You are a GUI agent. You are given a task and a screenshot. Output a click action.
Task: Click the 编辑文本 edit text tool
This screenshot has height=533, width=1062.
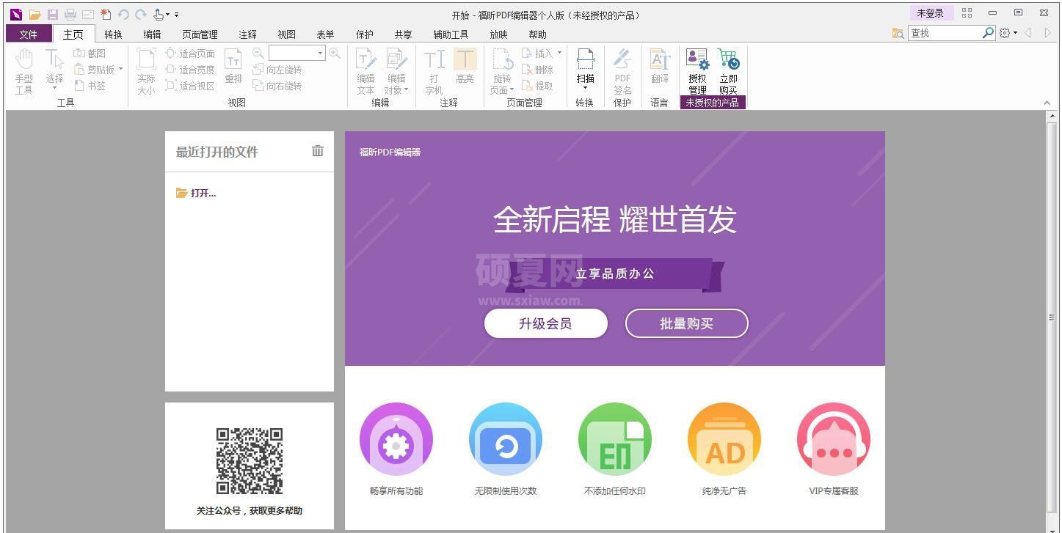click(x=365, y=72)
